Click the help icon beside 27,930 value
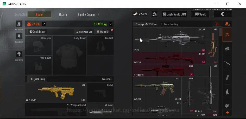Image resolution: width=246 pixels, height=119 pixels. (x=44, y=24)
